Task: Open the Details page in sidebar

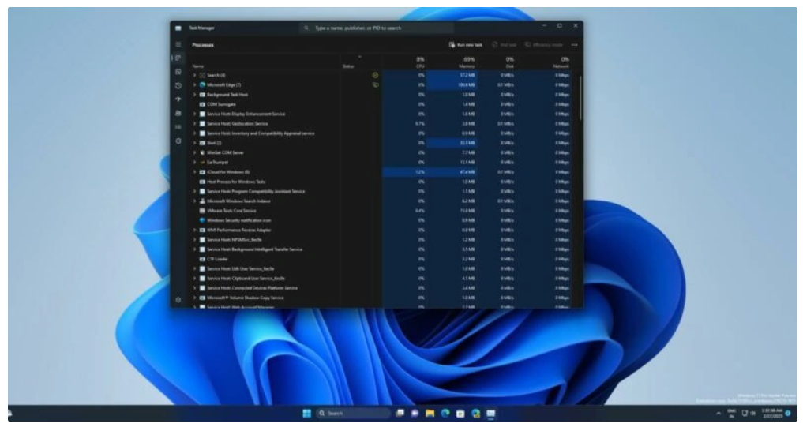Action: pyautogui.click(x=178, y=127)
